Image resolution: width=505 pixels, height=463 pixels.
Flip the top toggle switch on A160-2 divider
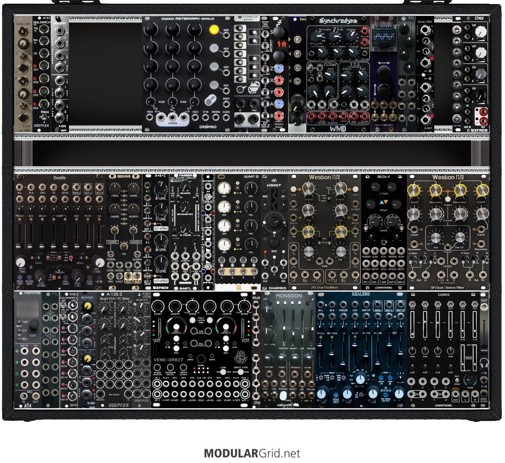coord(63,305)
